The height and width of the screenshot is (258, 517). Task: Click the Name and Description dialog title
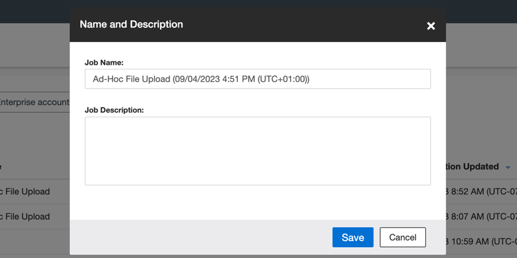tap(131, 25)
